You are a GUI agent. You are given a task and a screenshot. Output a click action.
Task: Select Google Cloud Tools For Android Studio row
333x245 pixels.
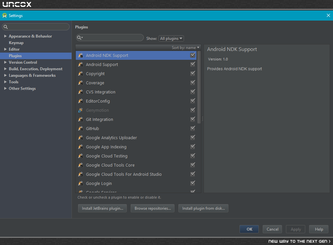pyautogui.click(x=136, y=174)
